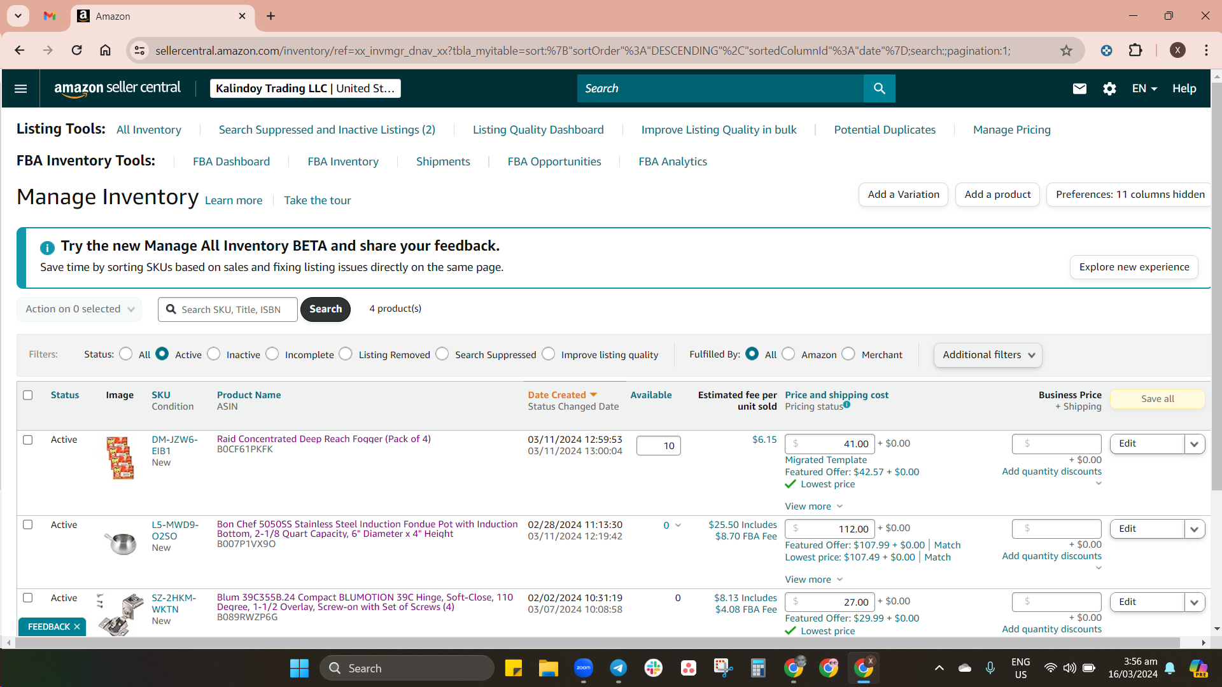The height and width of the screenshot is (687, 1222).
Task: Open the Chrome profile avatar
Action: pos(1177,50)
